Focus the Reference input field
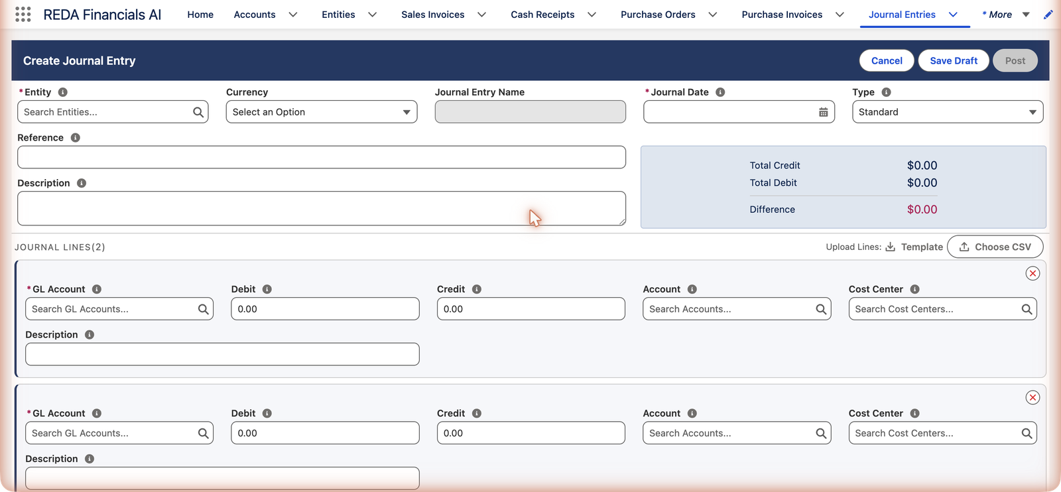The image size is (1061, 492). point(322,157)
